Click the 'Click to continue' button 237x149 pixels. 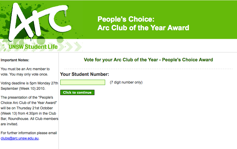[x=77, y=92]
